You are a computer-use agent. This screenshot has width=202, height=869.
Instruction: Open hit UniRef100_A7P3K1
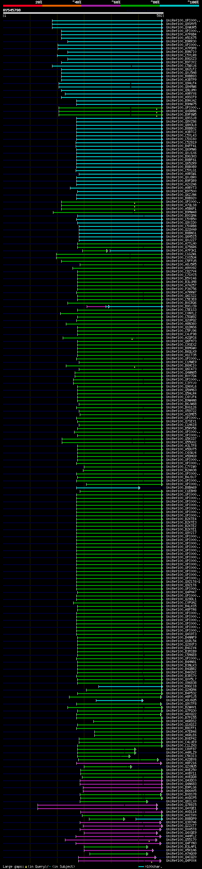(181, 251)
